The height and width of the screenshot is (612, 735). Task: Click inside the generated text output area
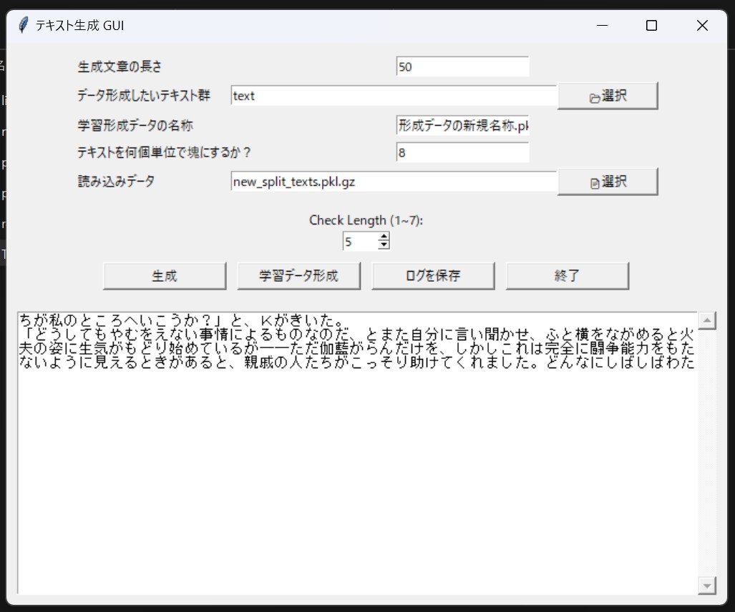pyautogui.click(x=357, y=453)
